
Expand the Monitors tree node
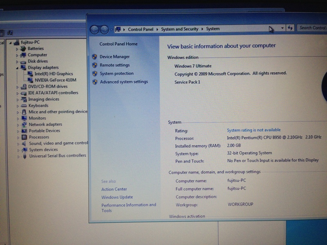(x=18, y=118)
